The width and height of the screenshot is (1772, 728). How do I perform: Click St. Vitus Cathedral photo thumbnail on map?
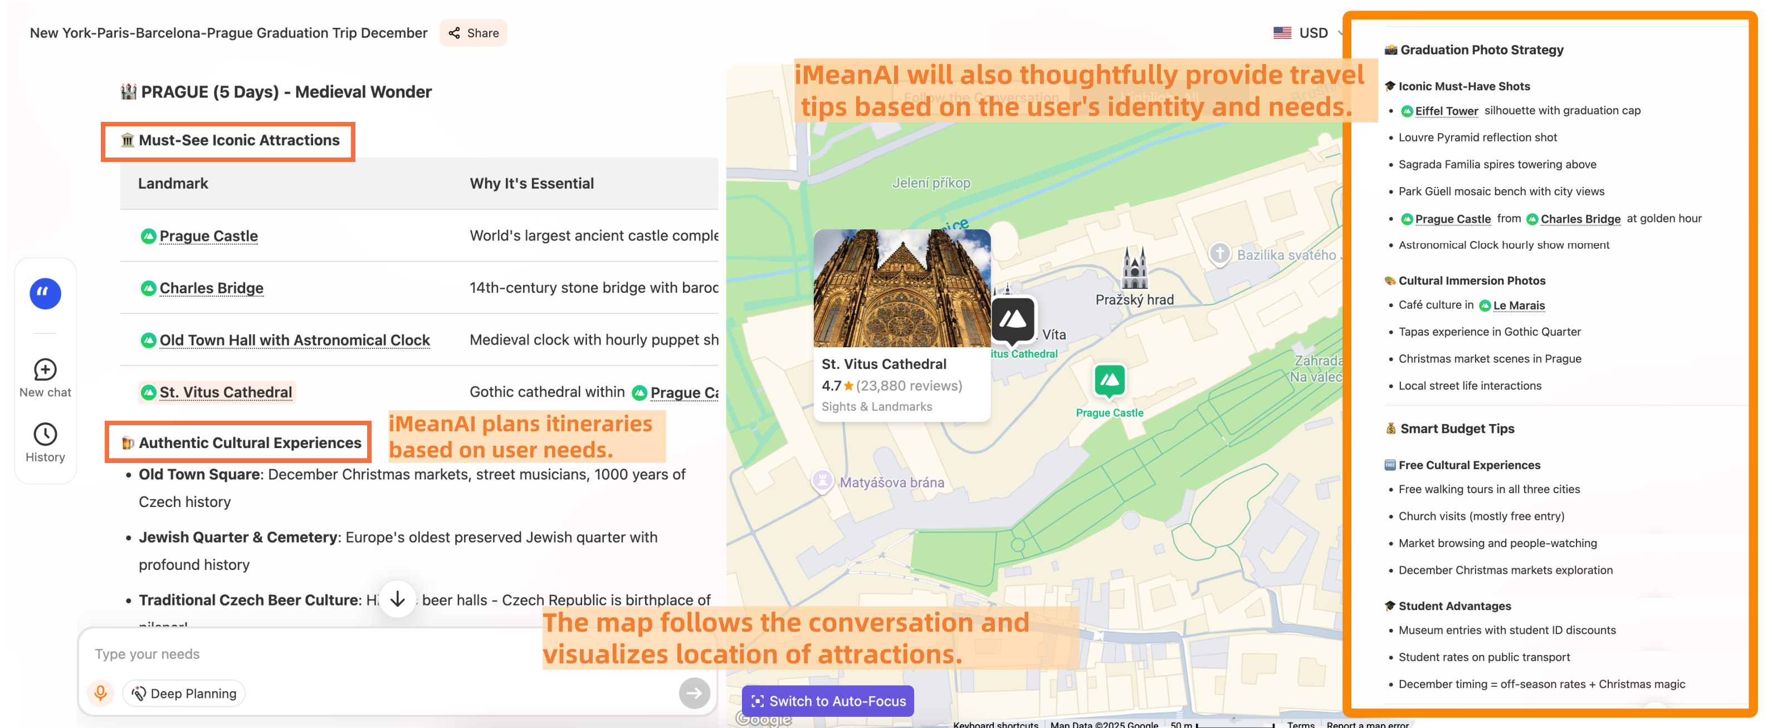click(902, 289)
